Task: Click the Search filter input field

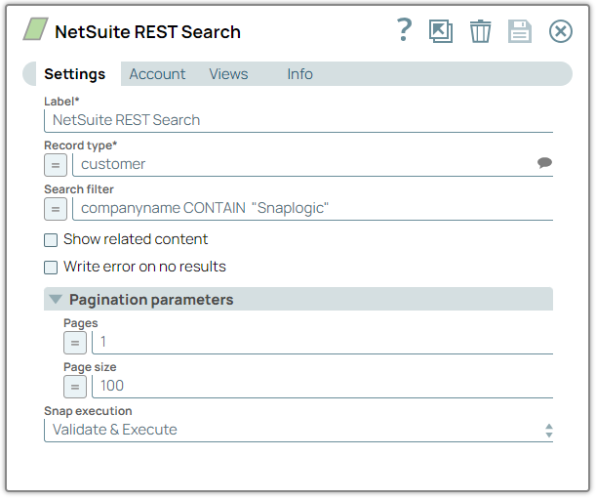Action: (312, 209)
